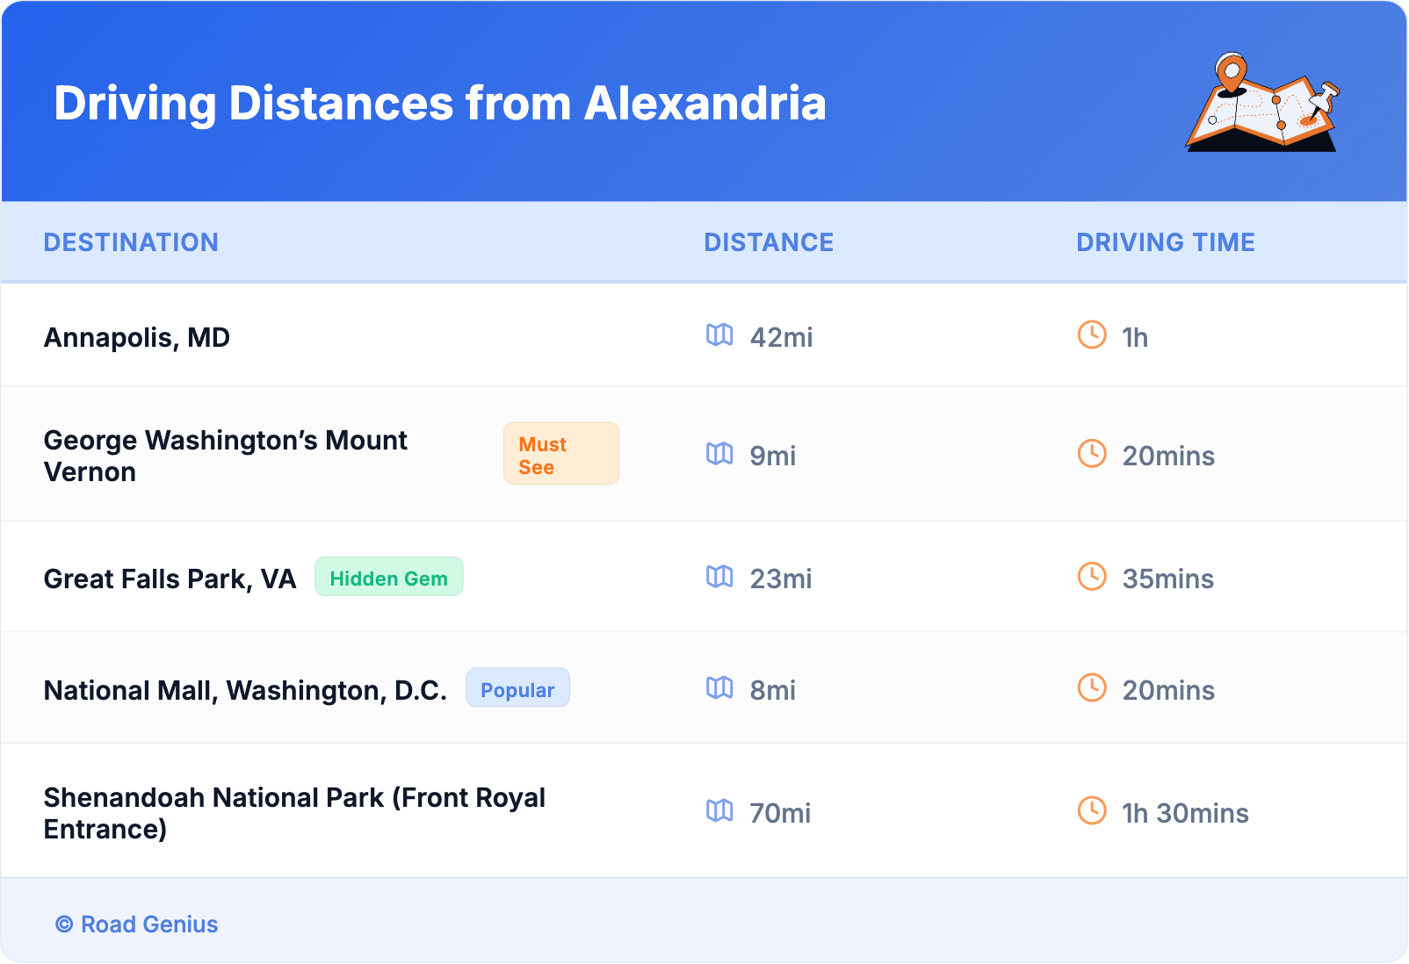Click the Driving Time column header

click(x=1165, y=242)
